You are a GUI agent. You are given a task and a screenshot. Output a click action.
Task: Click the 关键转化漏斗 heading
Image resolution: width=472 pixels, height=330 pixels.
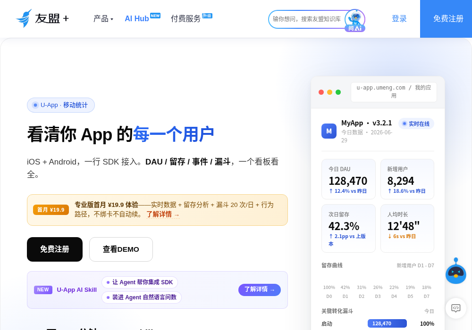point(337,311)
